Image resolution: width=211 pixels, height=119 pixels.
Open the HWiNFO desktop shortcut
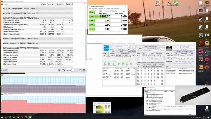(x=158, y=3)
